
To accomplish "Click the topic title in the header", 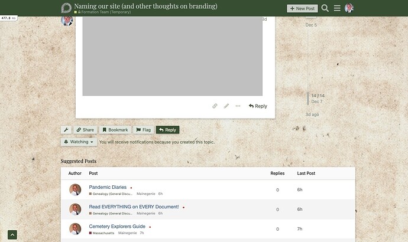I will 145,6.
